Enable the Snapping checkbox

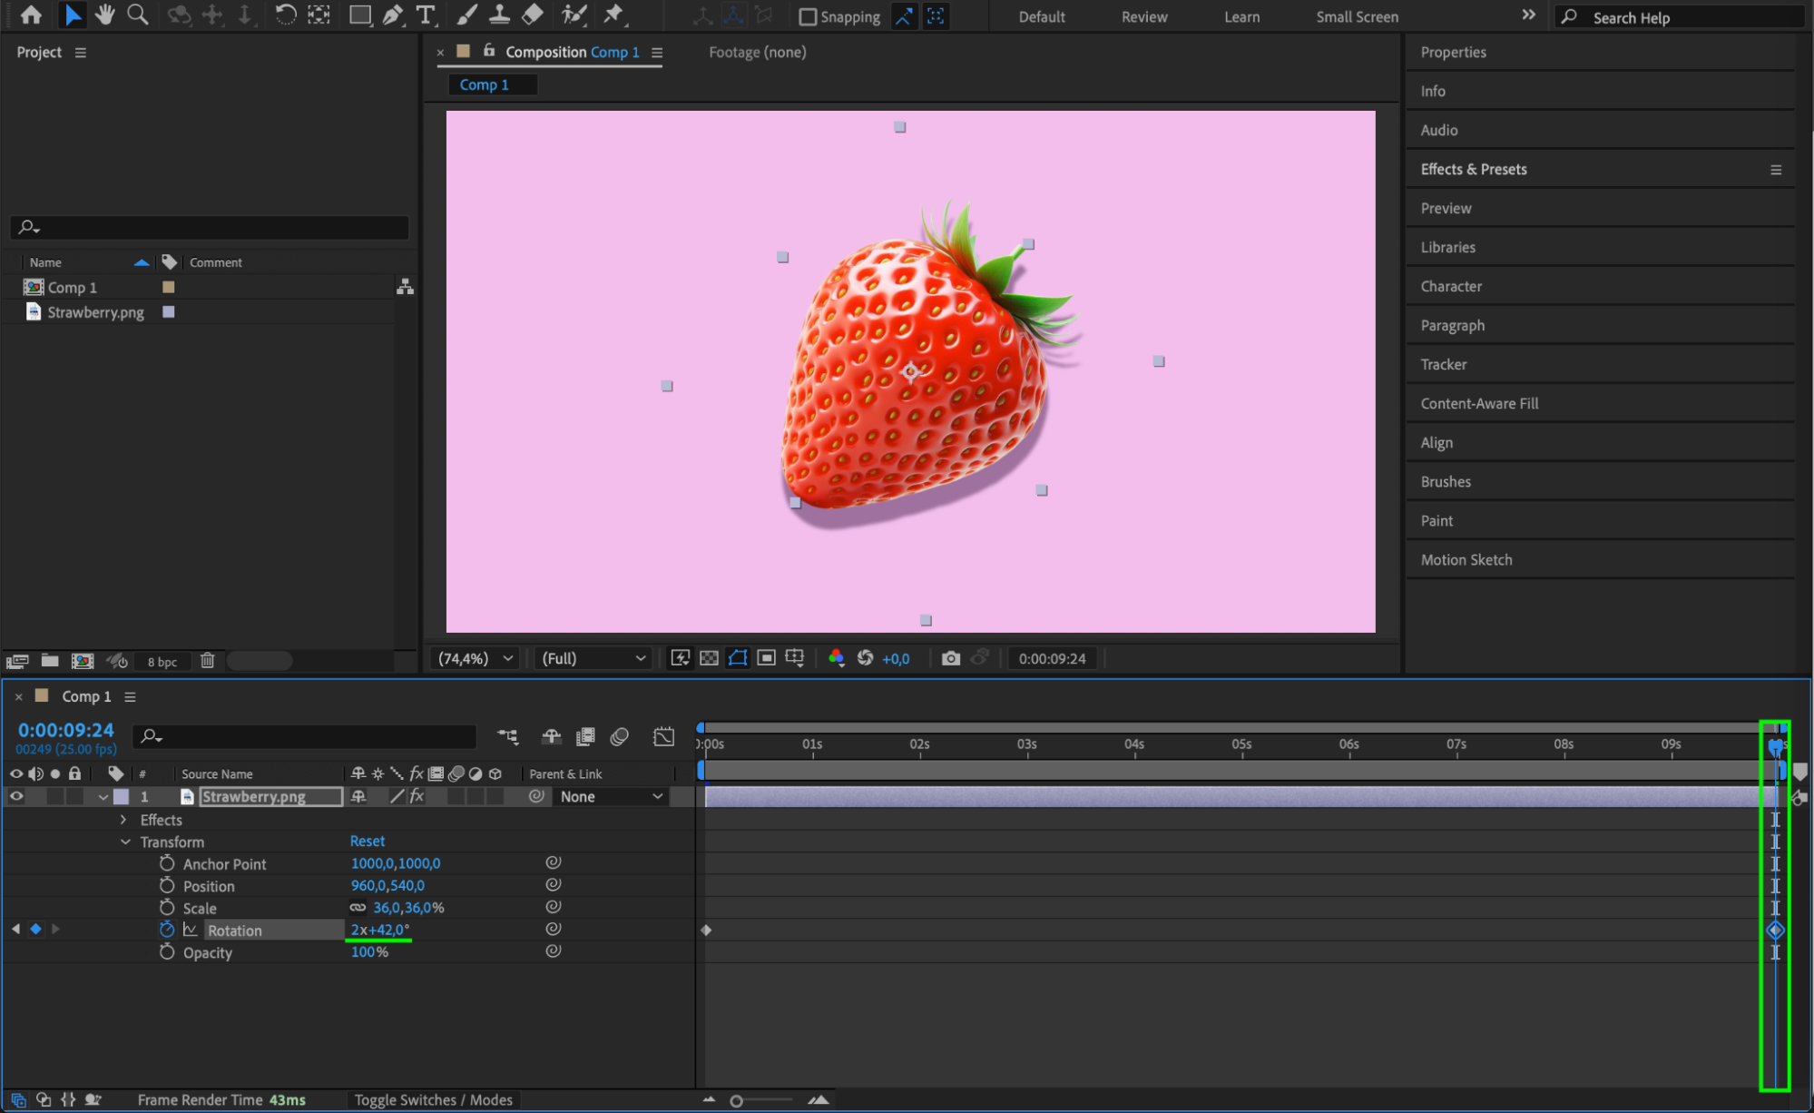[x=808, y=16]
